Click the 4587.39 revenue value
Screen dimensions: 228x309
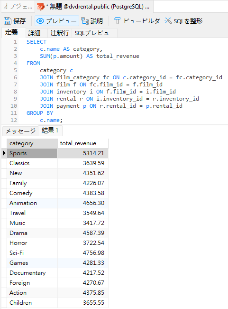click(x=93, y=233)
